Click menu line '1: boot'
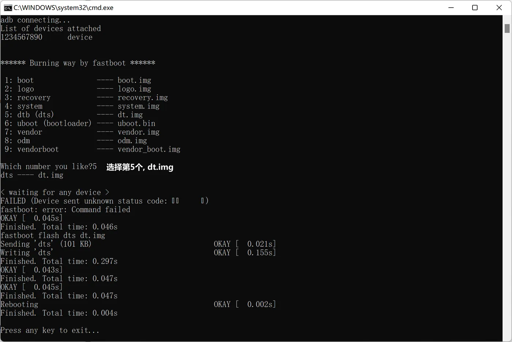The width and height of the screenshot is (512, 342). (x=19, y=80)
